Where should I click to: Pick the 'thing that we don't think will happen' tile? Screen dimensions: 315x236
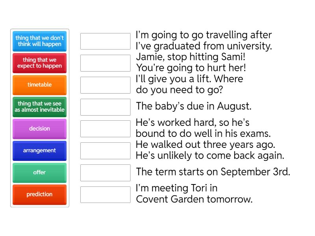[39, 41]
